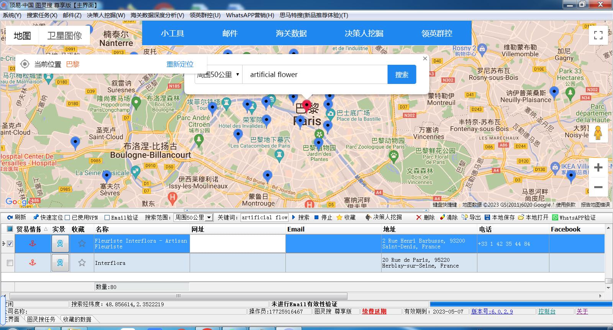Image resolution: width=613 pixels, height=330 pixels.
Task: Star the Interflora row as favorite
Action: (x=82, y=263)
